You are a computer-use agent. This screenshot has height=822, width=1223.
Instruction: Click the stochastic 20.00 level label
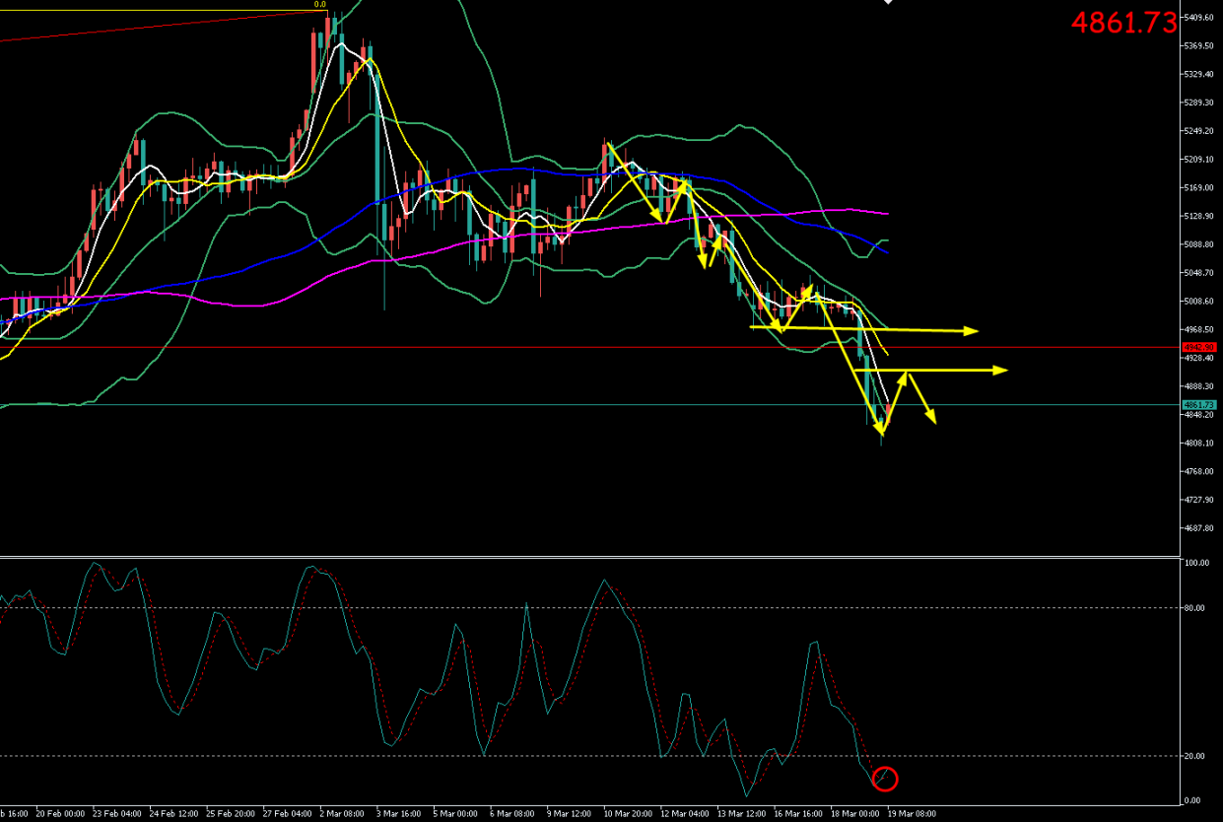[1194, 756]
